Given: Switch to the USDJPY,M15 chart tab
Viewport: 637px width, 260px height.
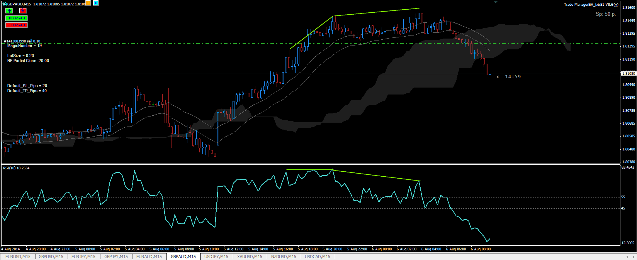Looking at the screenshot, I should [x=216, y=257].
